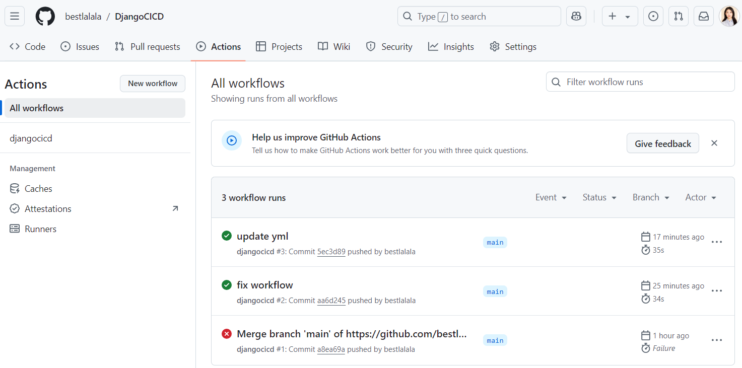
Task: Click the success status icon for fix workflow
Action: 227,285
